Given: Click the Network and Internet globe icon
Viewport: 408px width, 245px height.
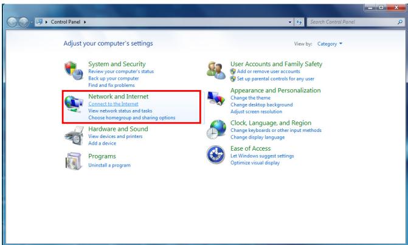Looking at the screenshot, I should 74,104.
